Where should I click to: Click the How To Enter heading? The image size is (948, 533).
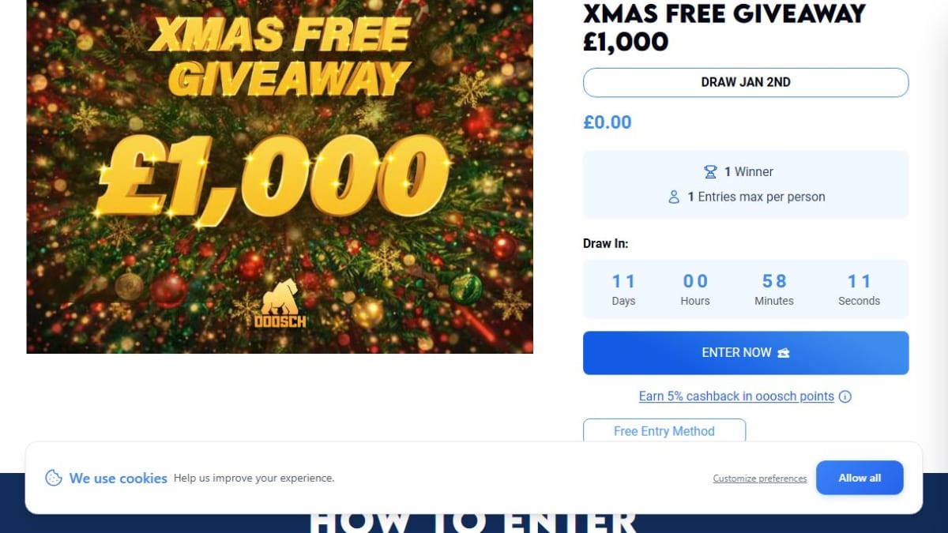(x=473, y=522)
